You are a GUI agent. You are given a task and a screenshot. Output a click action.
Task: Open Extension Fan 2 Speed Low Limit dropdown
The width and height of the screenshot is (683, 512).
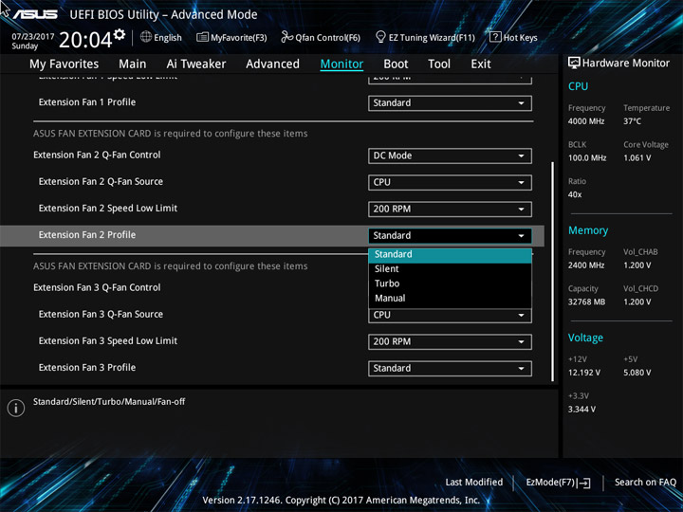[450, 209]
